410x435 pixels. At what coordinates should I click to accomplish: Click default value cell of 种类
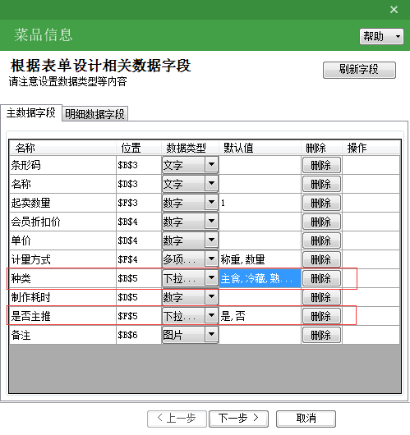click(260, 278)
